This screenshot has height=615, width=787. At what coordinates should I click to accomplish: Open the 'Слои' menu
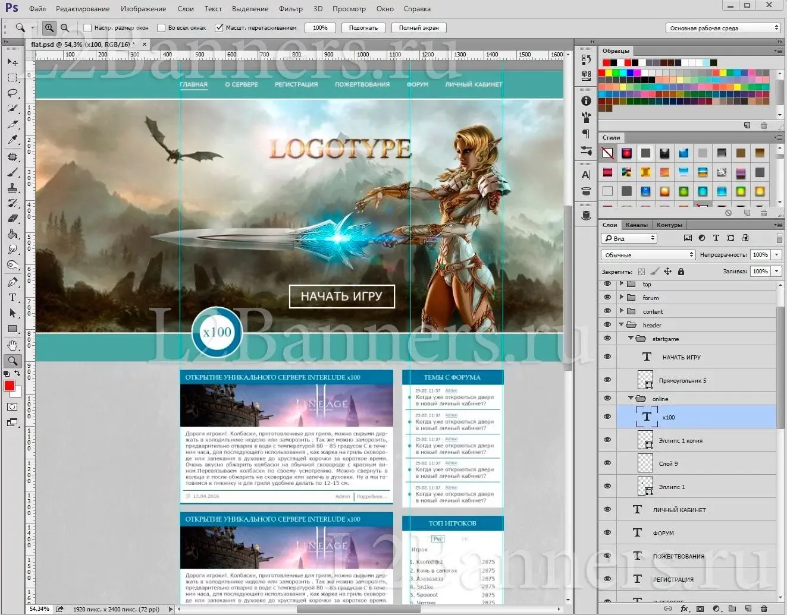(x=186, y=9)
